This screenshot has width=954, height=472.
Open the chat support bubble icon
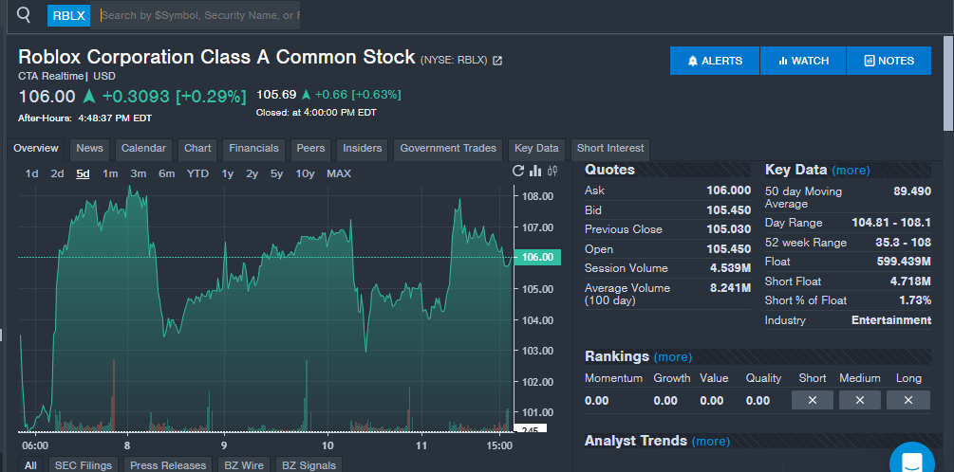[911, 462]
